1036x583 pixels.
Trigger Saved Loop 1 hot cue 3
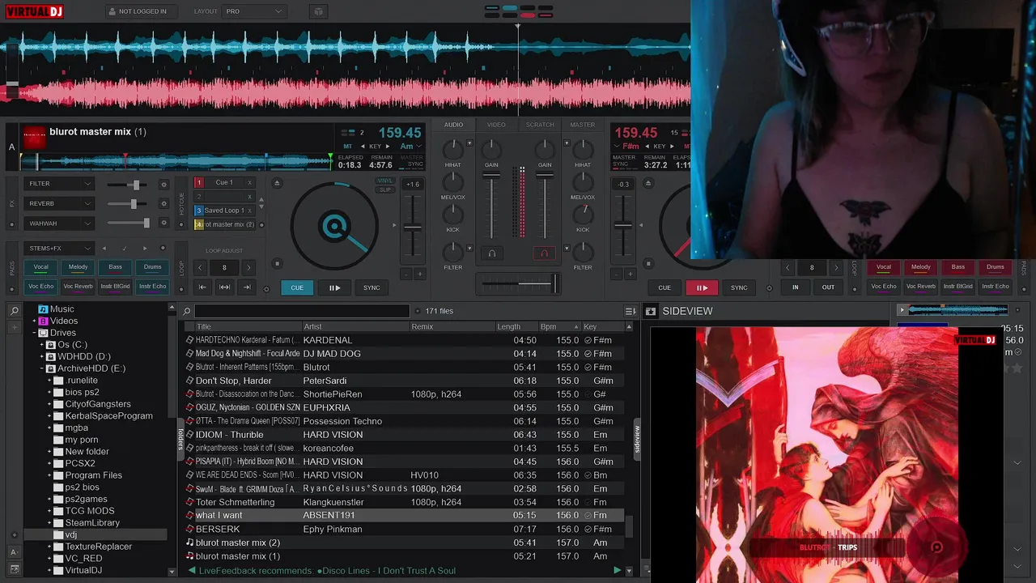224,211
